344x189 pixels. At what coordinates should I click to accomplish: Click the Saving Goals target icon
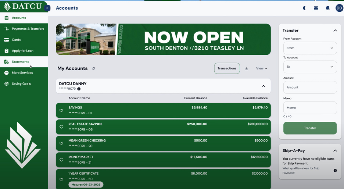tap(6, 83)
